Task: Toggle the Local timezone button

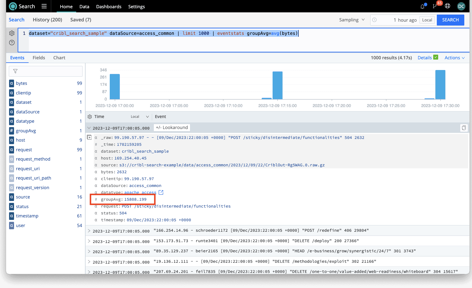Action: click(427, 20)
